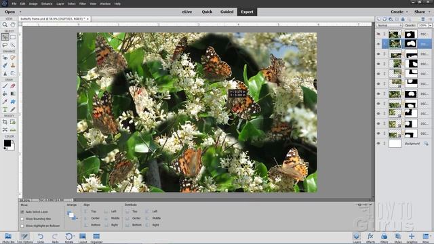This screenshot has height=244, width=434.
Task: Enable Show Highlight on Rollover checkbox
Action: [22, 226]
